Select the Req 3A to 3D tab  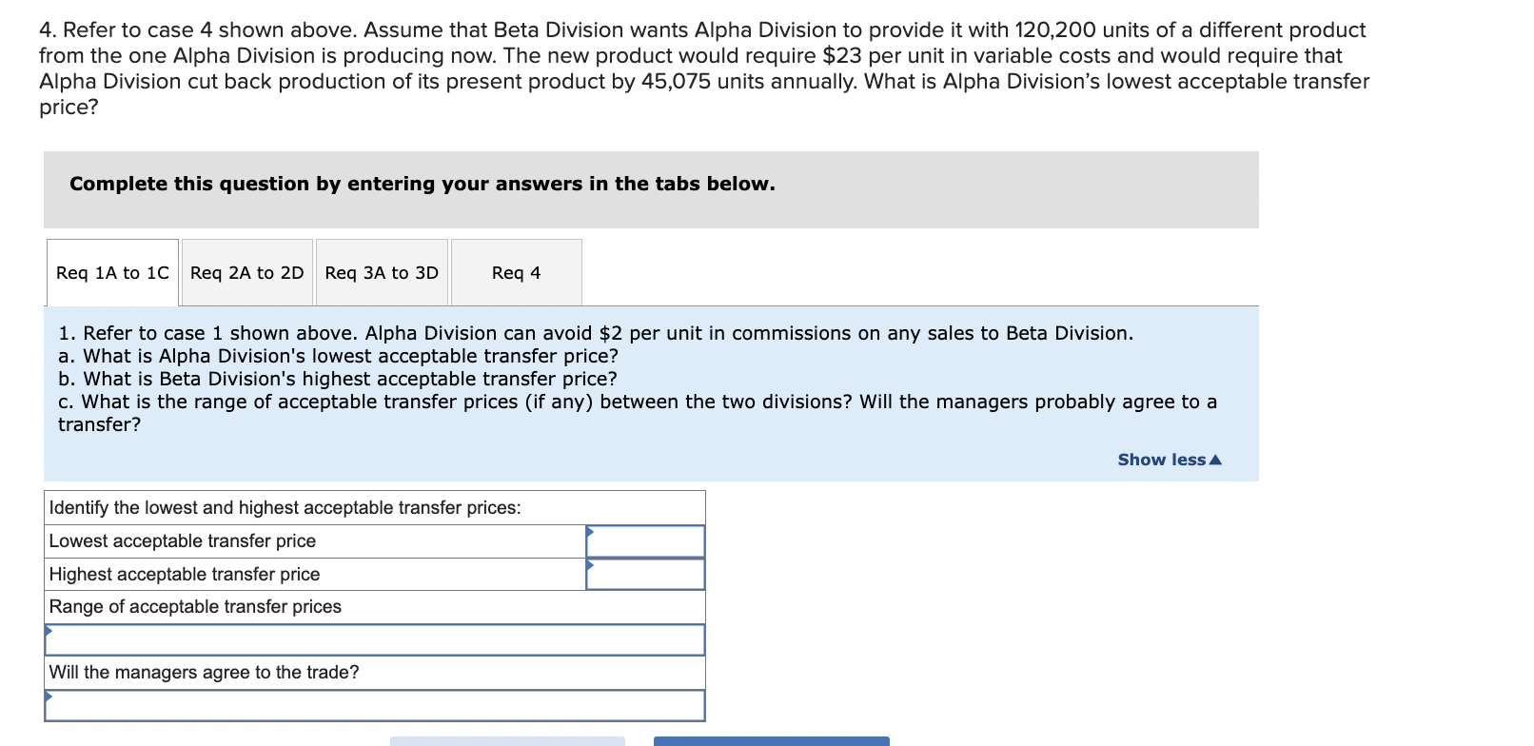coord(381,272)
